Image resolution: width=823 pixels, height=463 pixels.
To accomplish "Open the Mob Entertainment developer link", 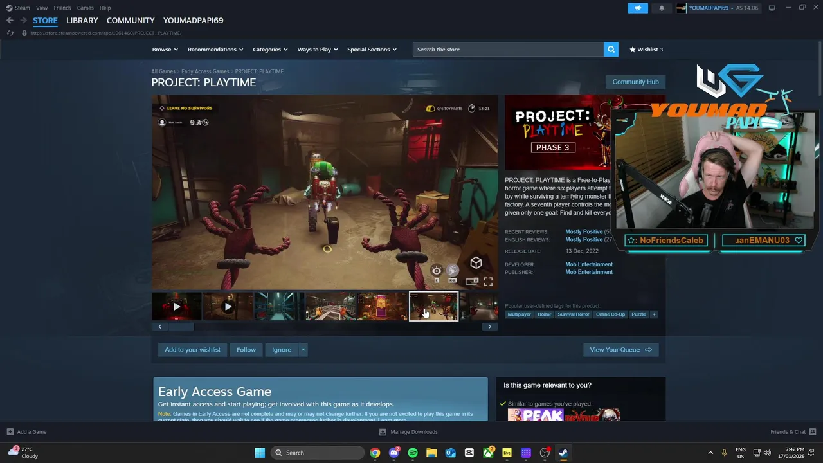I will click(x=589, y=264).
